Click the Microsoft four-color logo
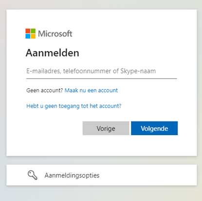The height and width of the screenshot is (201, 202). (x=30, y=34)
